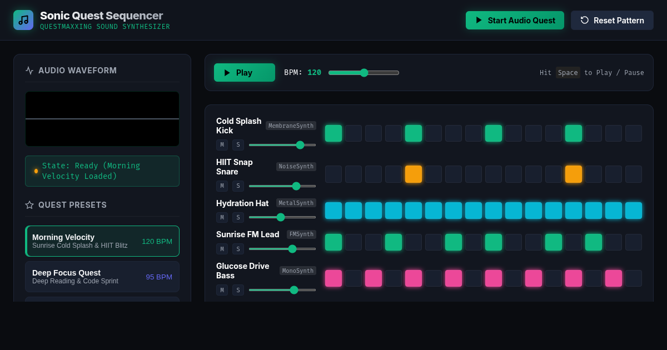Toggle step 15 of Glucose Drive Bass

pos(614,278)
